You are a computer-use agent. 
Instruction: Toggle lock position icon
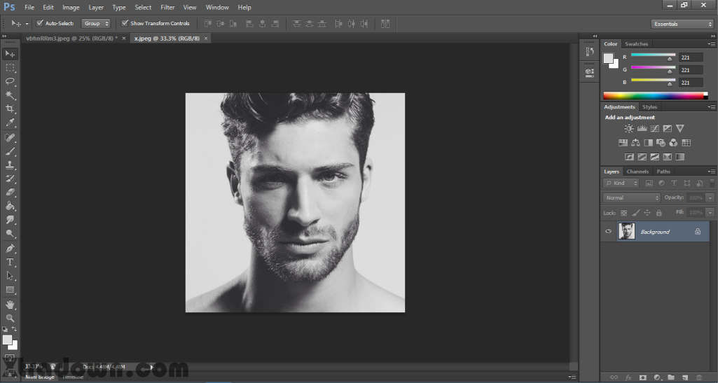click(647, 213)
